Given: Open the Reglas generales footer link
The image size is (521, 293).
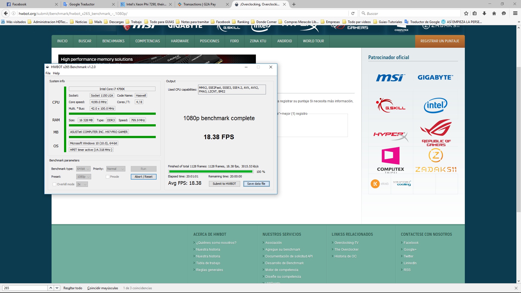Looking at the screenshot, I should pyautogui.click(x=209, y=270).
